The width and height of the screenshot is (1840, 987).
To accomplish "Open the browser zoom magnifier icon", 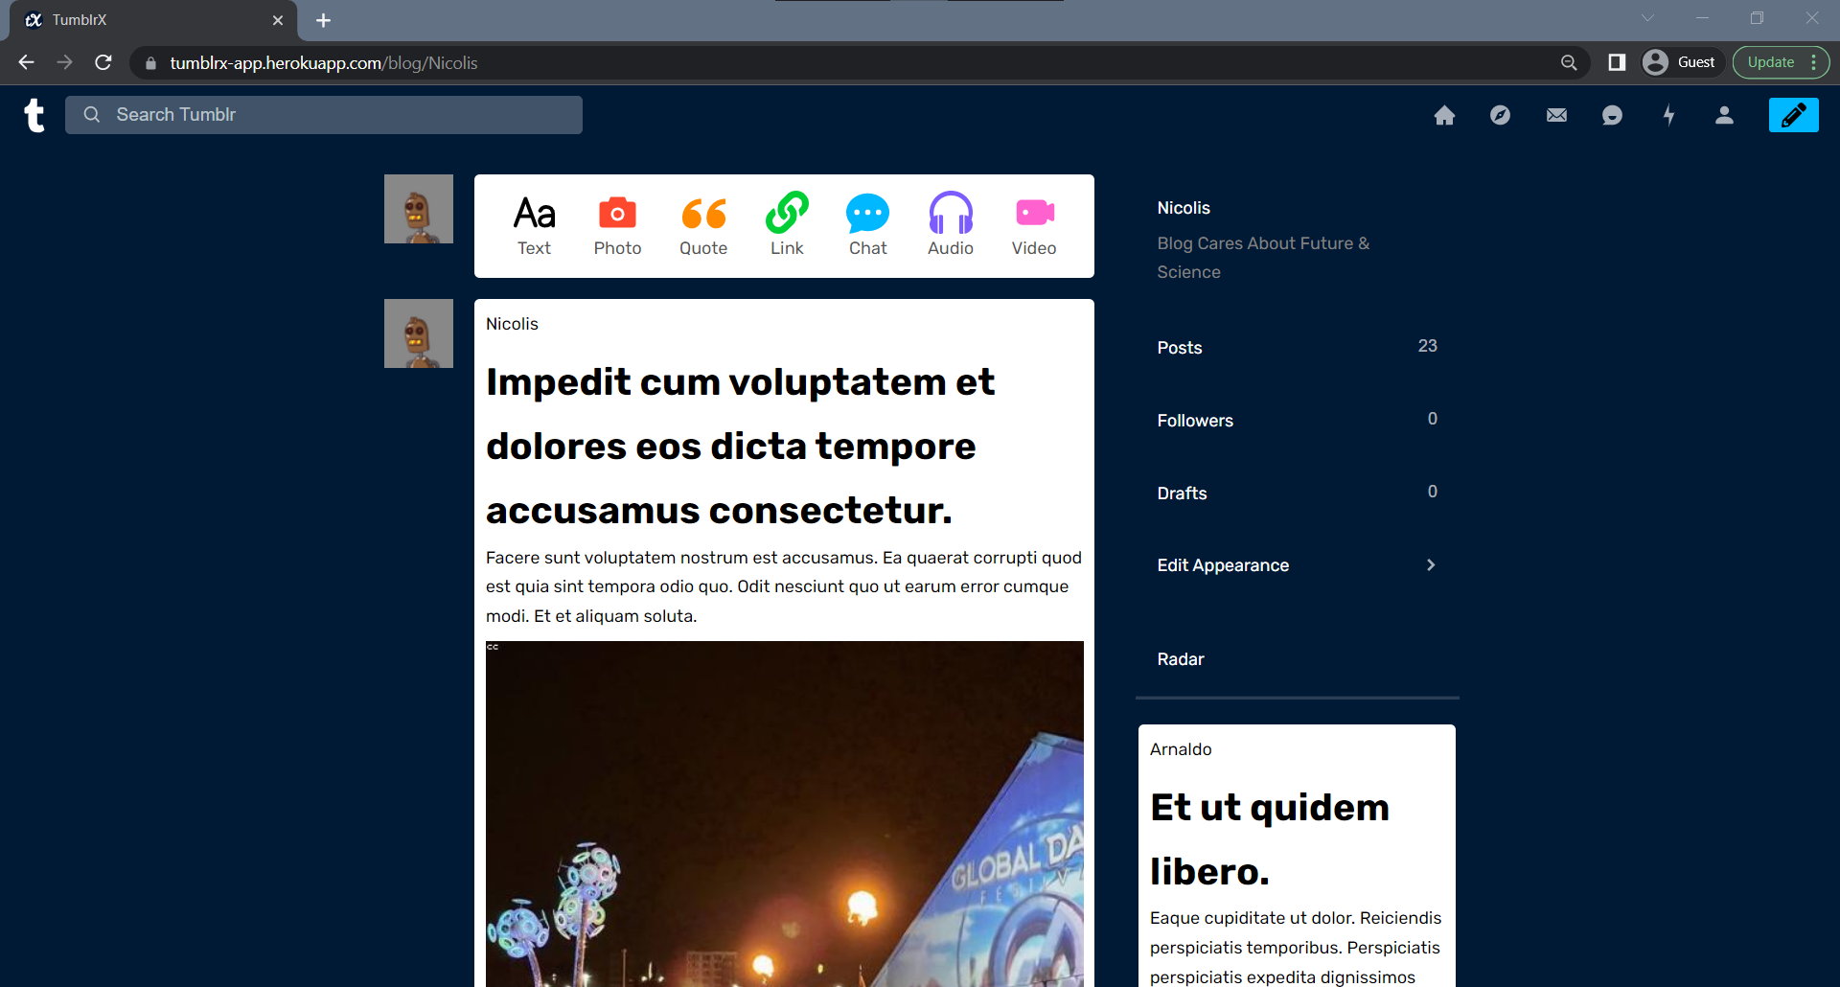I will pyautogui.click(x=1569, y=62).
